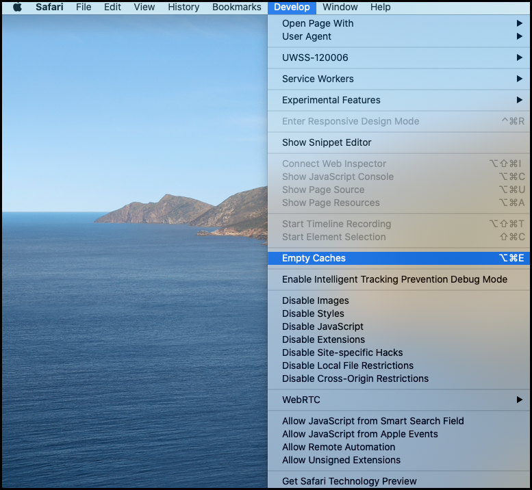Screen dimensions: 532x490
Task: Toggle Disable Extensions option
Action: click(x=400, y=339)
